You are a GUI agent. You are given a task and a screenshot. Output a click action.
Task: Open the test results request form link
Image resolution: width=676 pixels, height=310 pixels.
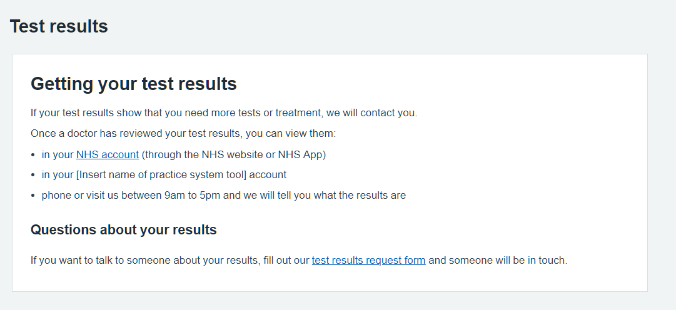point(368,260)
